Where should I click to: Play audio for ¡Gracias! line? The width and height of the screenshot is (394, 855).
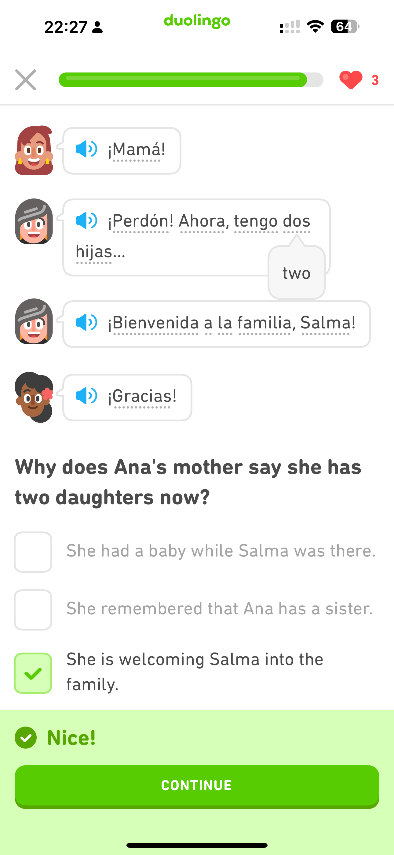pos(86,396)
